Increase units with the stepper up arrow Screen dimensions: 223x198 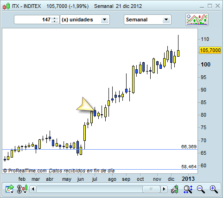click(54, 18)
